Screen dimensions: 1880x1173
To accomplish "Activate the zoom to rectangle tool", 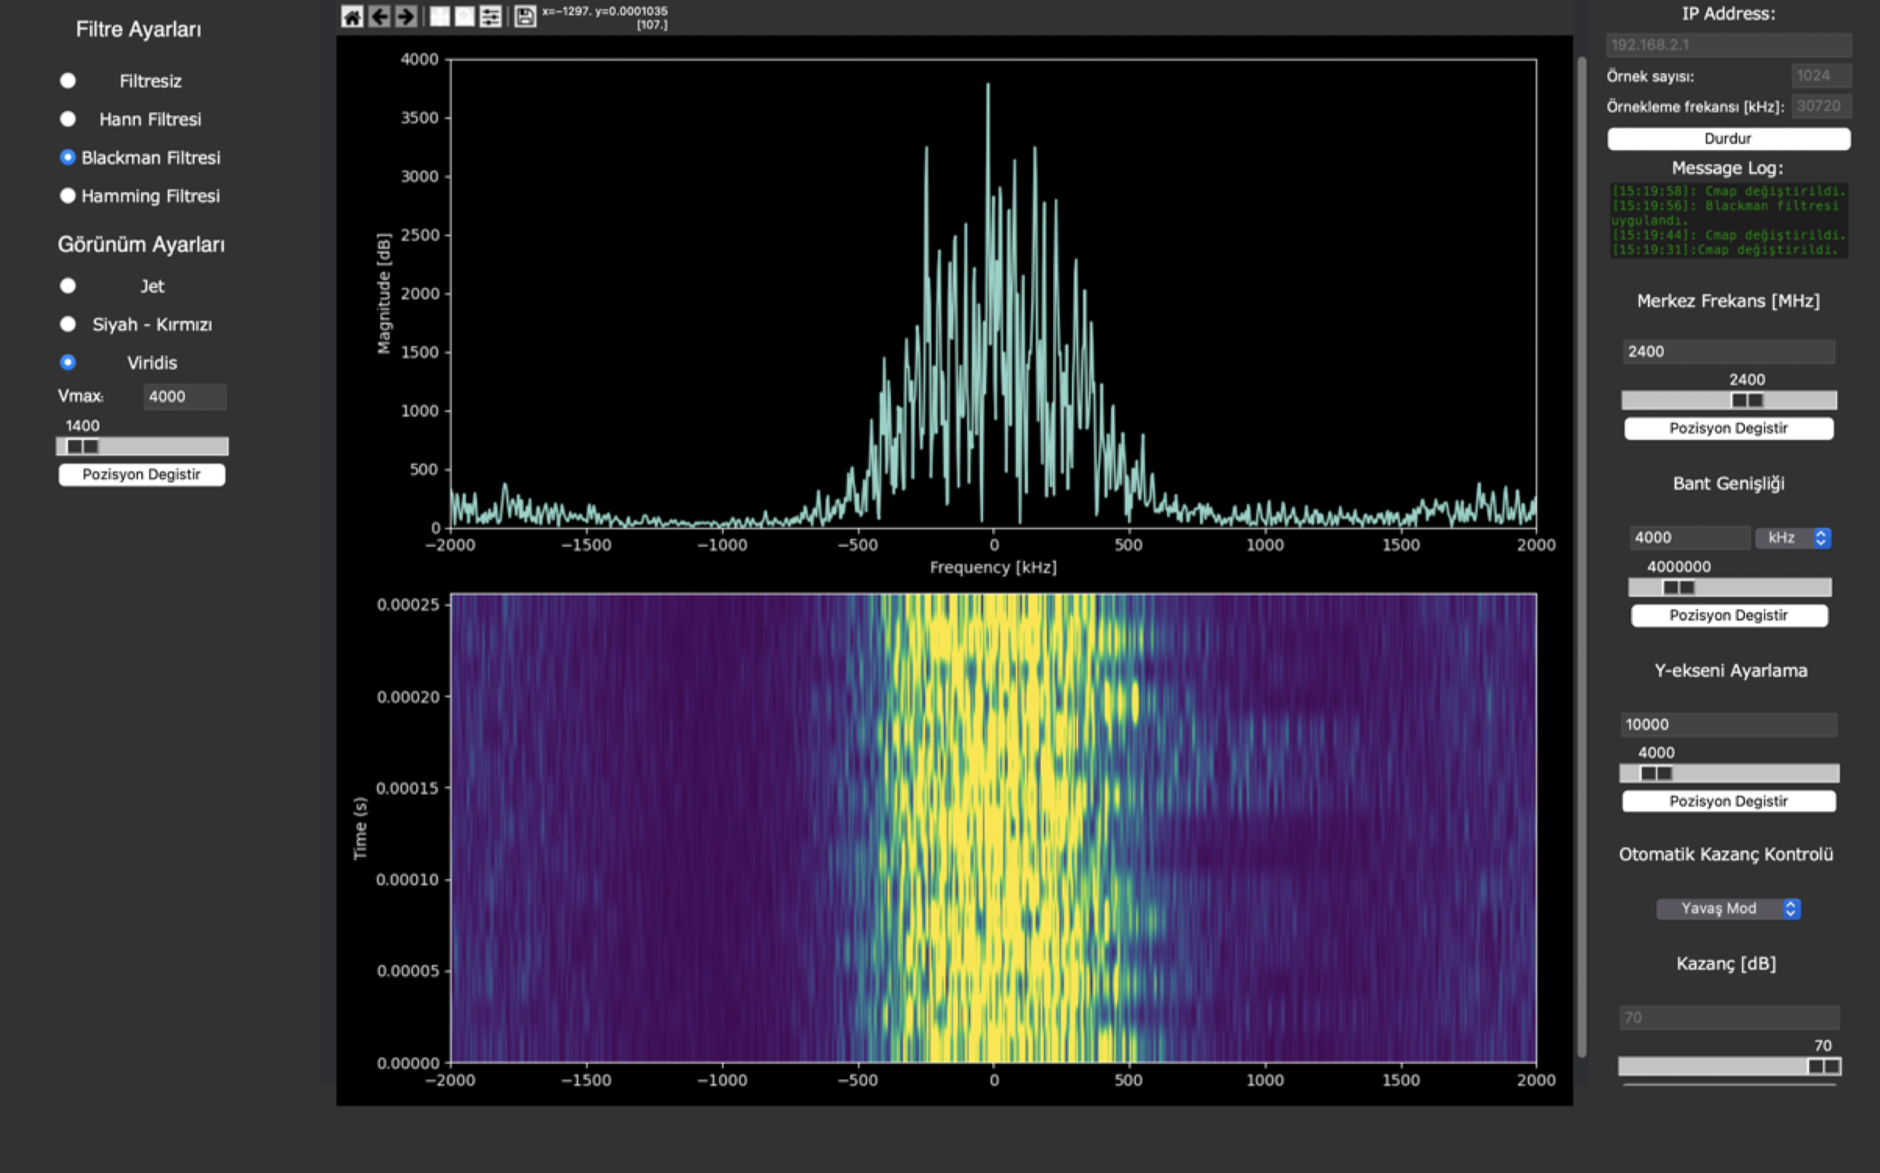I will tap(464, 17).
